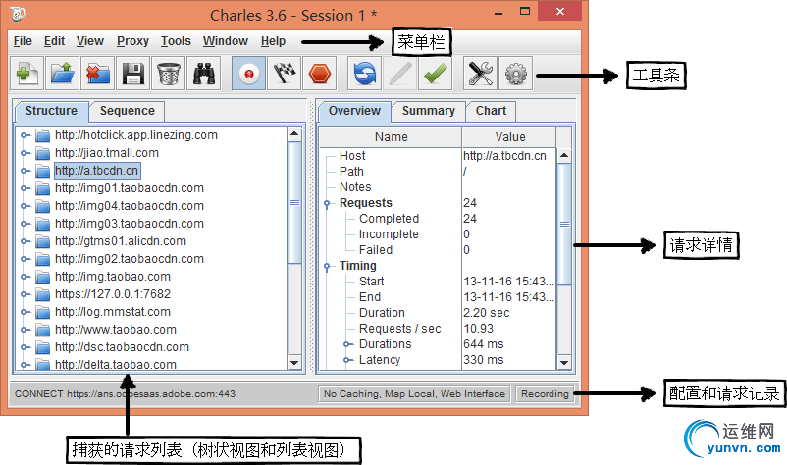Expand the hotclick.app.linezing.com node
The image size is (787, 465).
click(25, 135)
